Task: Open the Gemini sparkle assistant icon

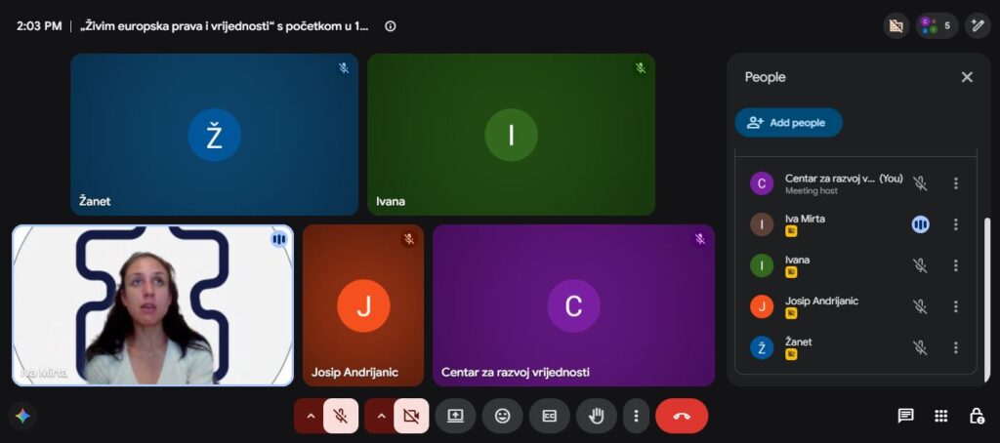Action: 22,417
